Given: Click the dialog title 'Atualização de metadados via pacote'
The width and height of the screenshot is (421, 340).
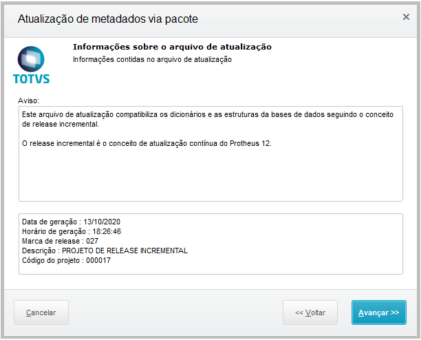Looking at the screenshot, I should coord(108,19).
